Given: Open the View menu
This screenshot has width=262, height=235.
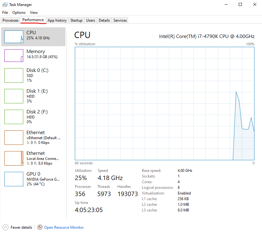Looking at the screenshot, I should click(x=34, y=13).
